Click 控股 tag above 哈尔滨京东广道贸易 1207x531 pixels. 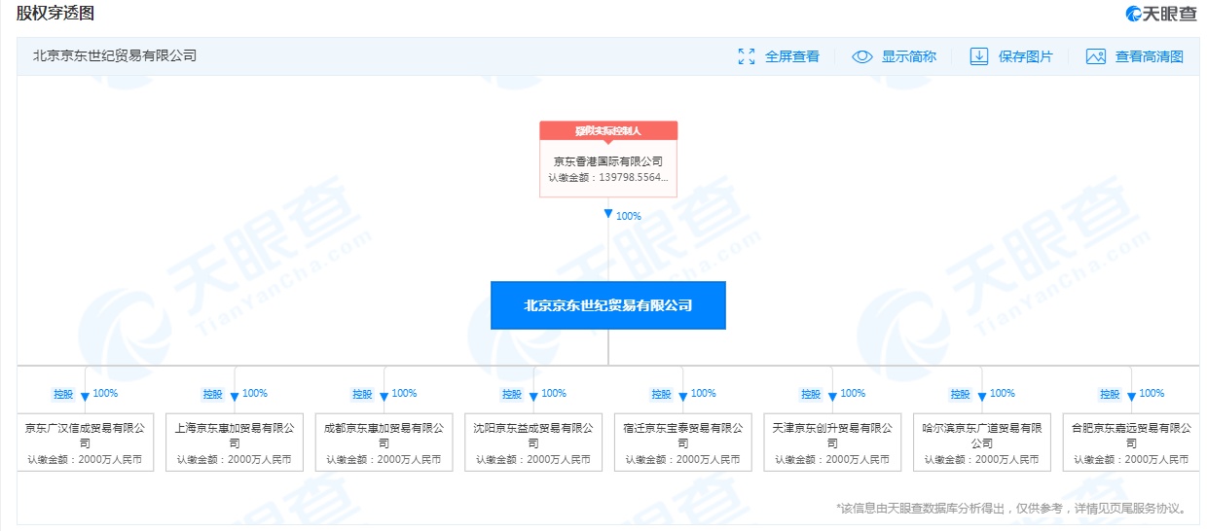pyautogui.click(x=961, y=394)
